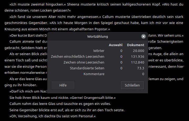Click the Zeichen einschließlich Leerzeichen label
Image resolution: width=189 pixels, height=121 pixels.
78,56
